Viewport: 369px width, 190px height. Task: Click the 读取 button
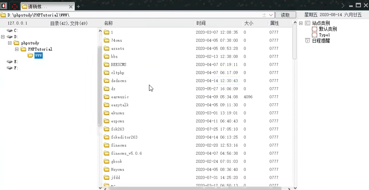285,15
